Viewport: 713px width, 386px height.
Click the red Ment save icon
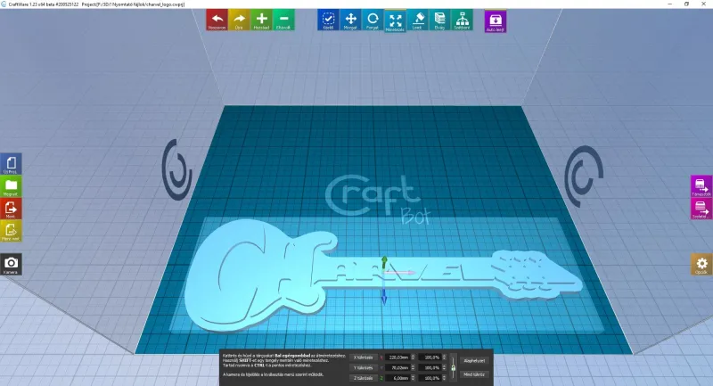coord(11,209)
